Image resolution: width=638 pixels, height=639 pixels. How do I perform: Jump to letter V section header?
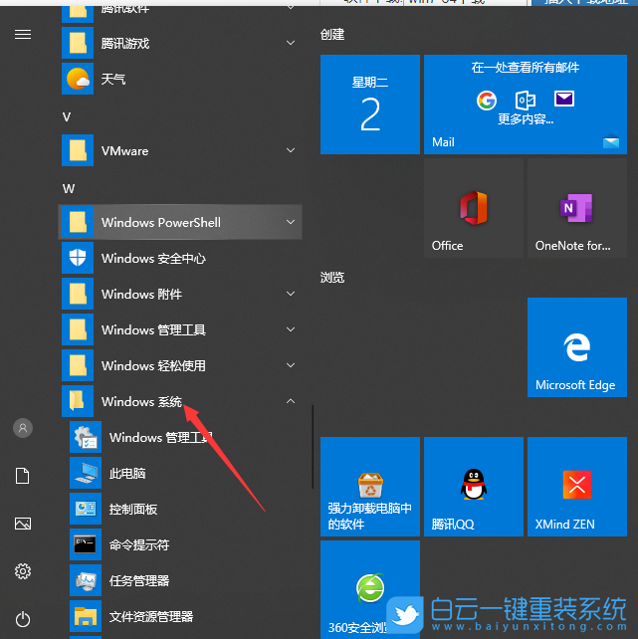(x=67, y=117)
